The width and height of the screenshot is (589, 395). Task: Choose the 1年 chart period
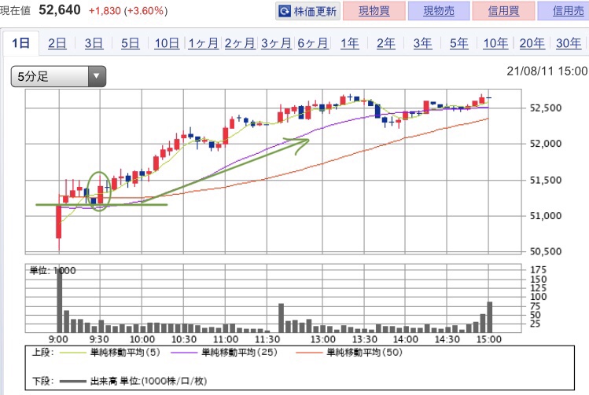(349, 43)
